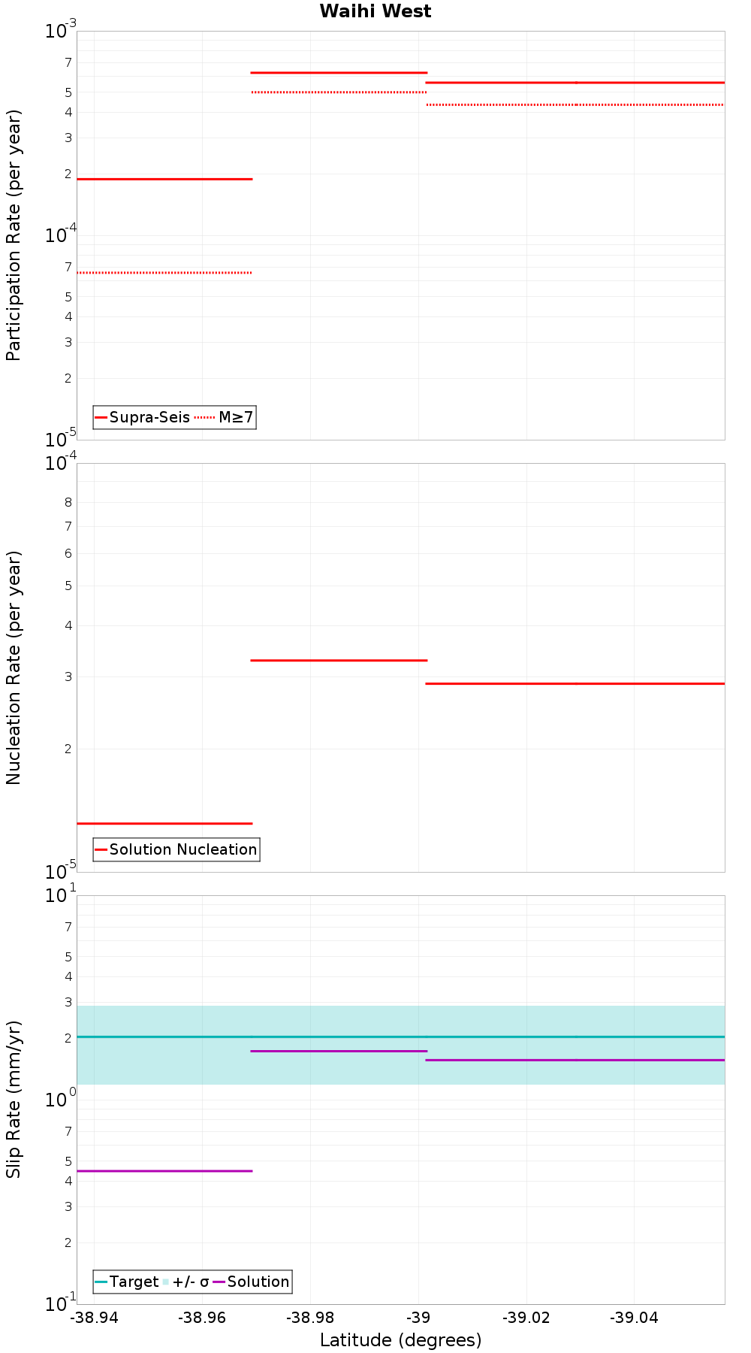The image size is (751, 1353).
Task: Click the Supra-Seis legend entry
Action: (142, 417)
